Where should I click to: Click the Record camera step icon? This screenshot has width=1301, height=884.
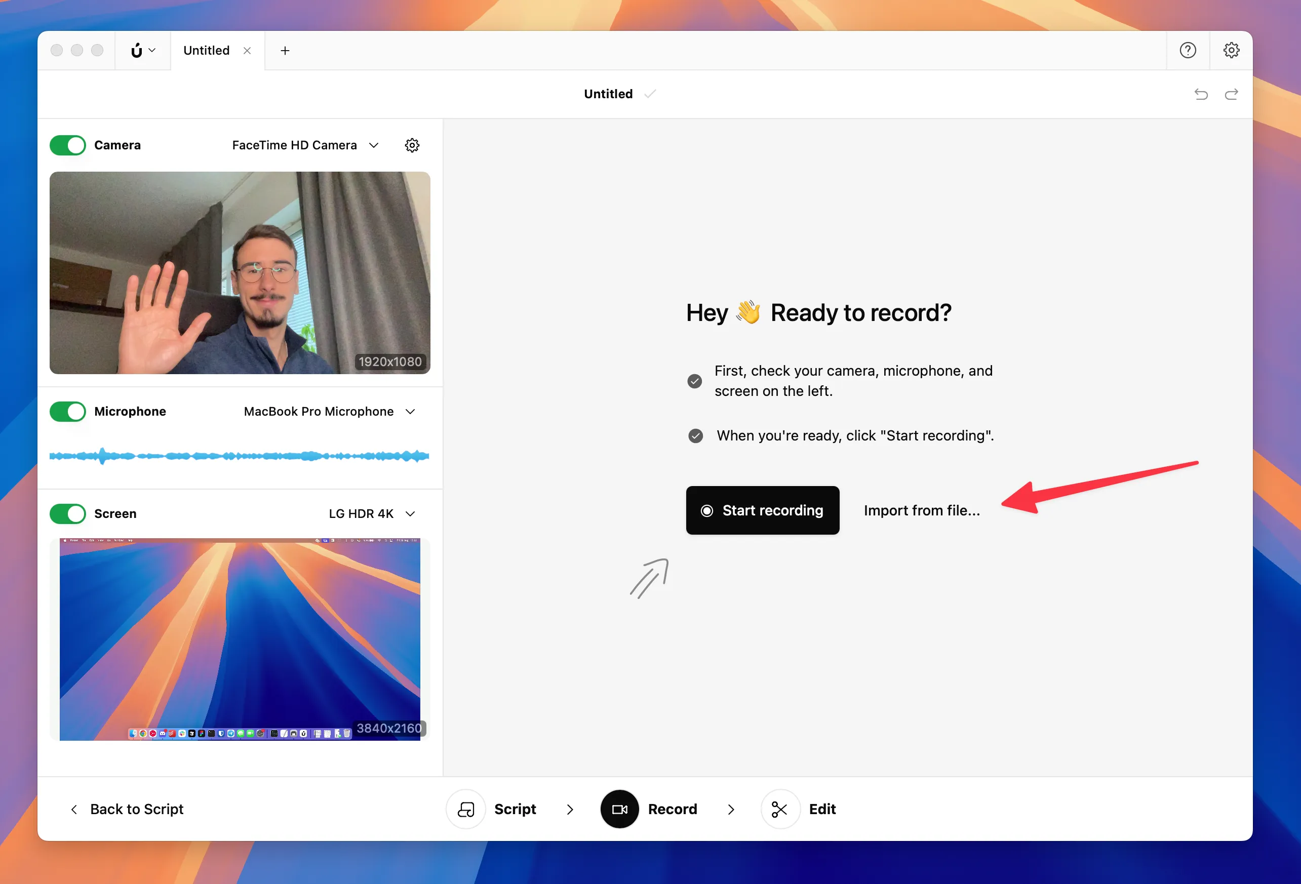point(619,809)
